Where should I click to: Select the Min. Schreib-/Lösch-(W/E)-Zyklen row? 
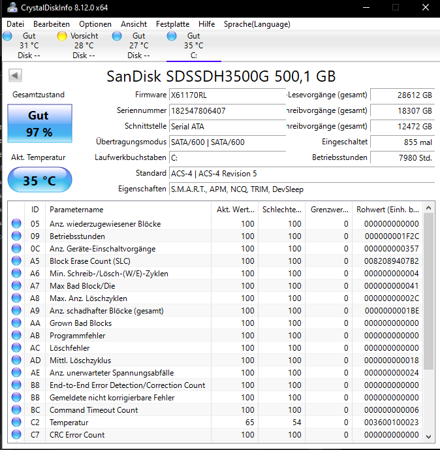215,273
